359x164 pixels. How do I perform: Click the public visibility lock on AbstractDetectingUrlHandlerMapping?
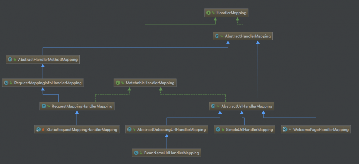134,130
